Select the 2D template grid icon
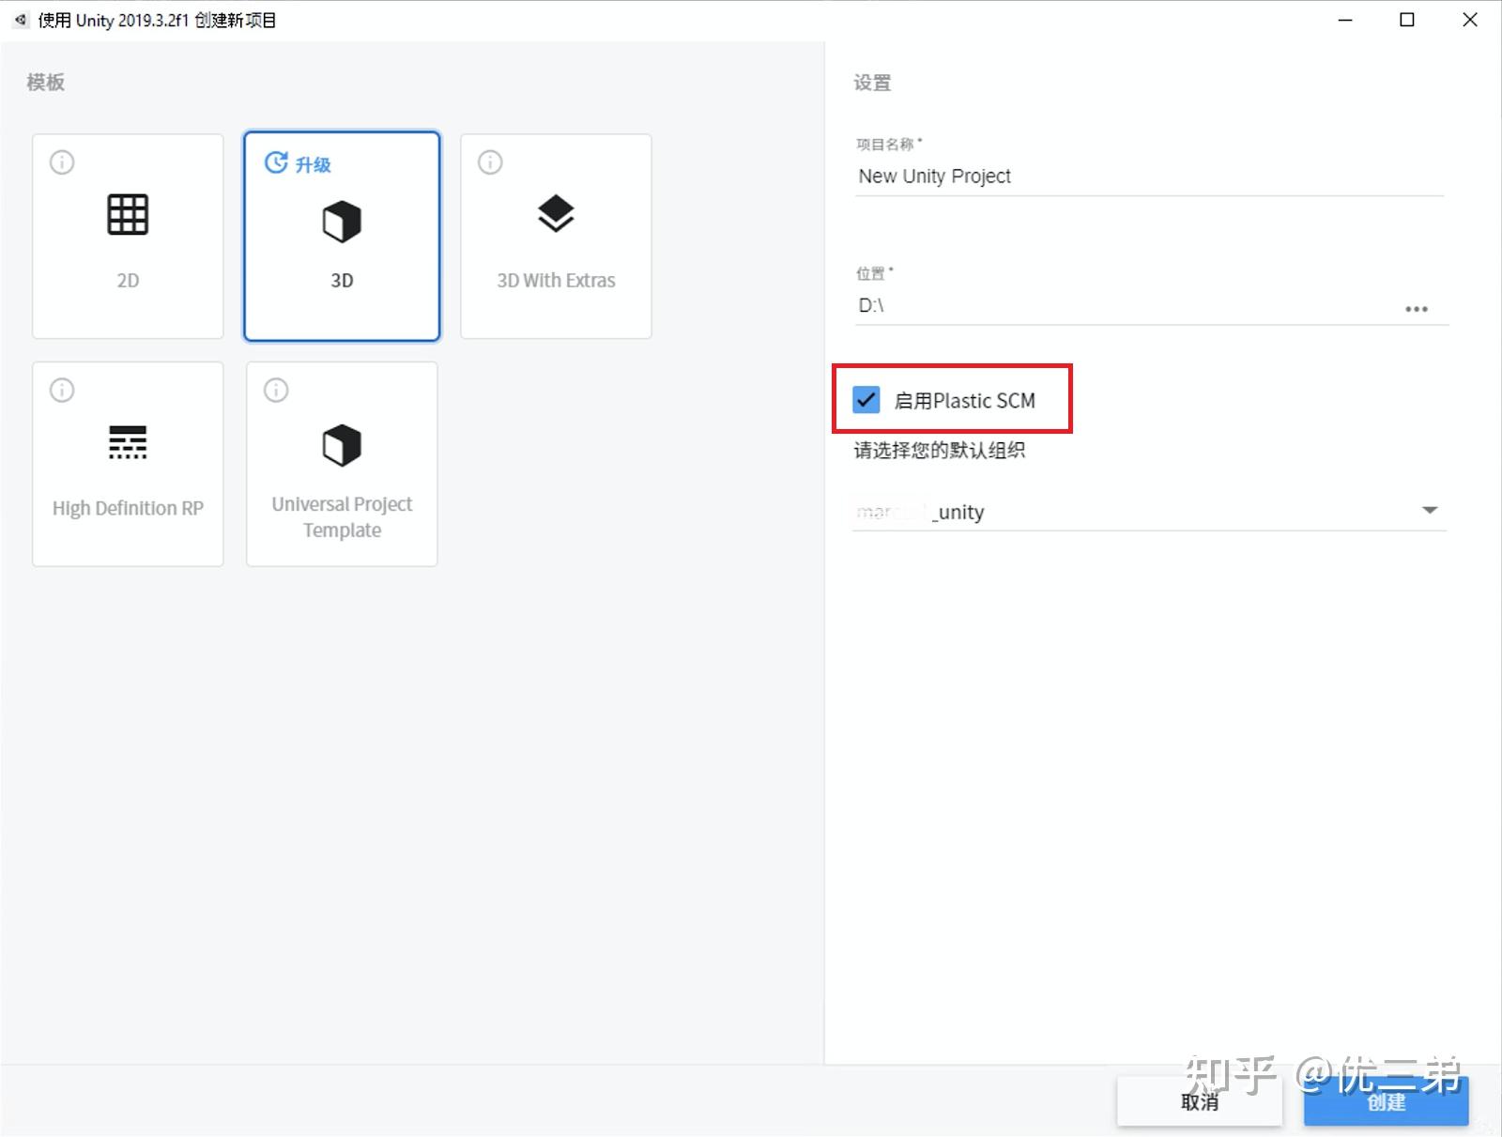 pyautogui.click(x=128, y=215)
